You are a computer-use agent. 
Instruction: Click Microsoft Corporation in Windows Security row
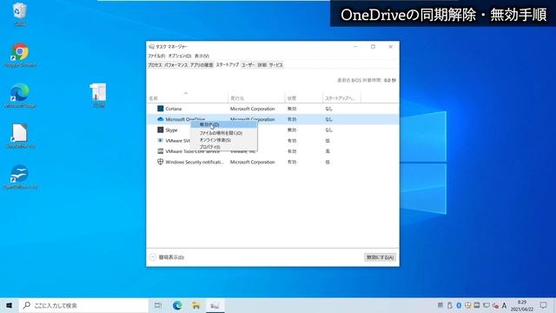(x=253, y=163)
